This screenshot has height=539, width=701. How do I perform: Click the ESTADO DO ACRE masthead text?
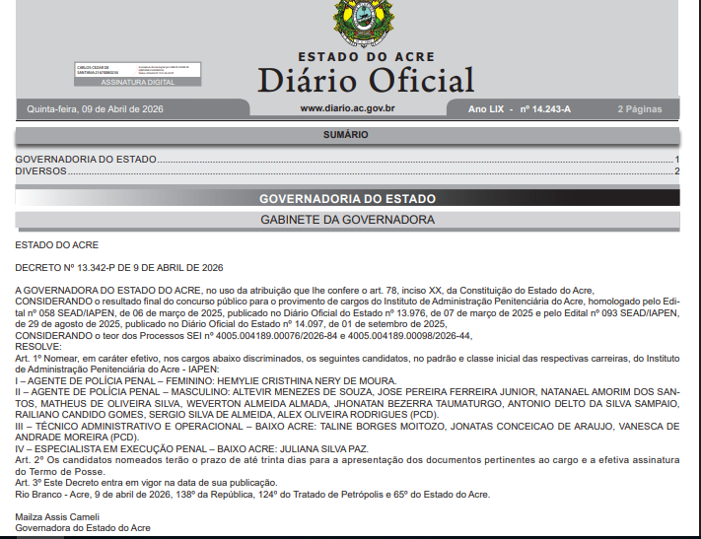tap(366, 57)
